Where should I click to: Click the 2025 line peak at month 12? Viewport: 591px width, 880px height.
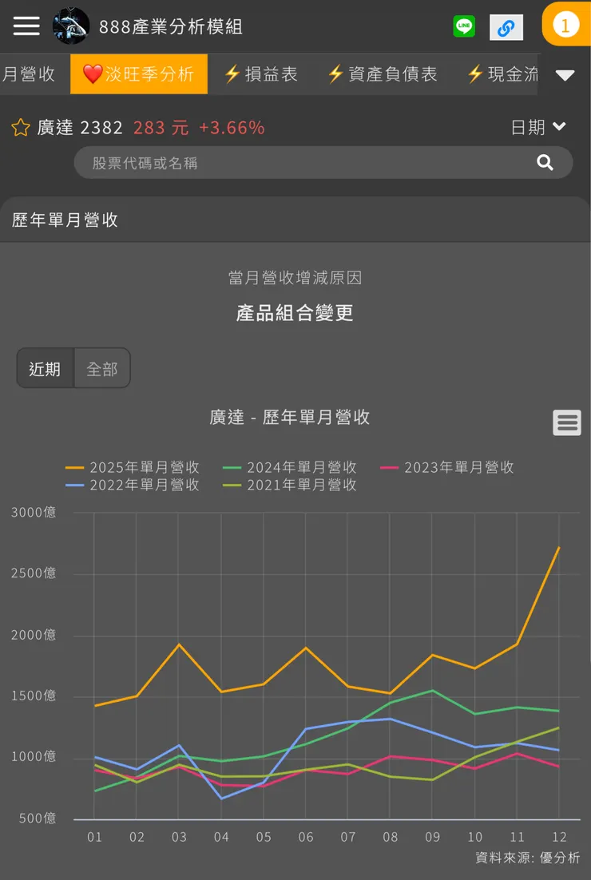(559, 547)
